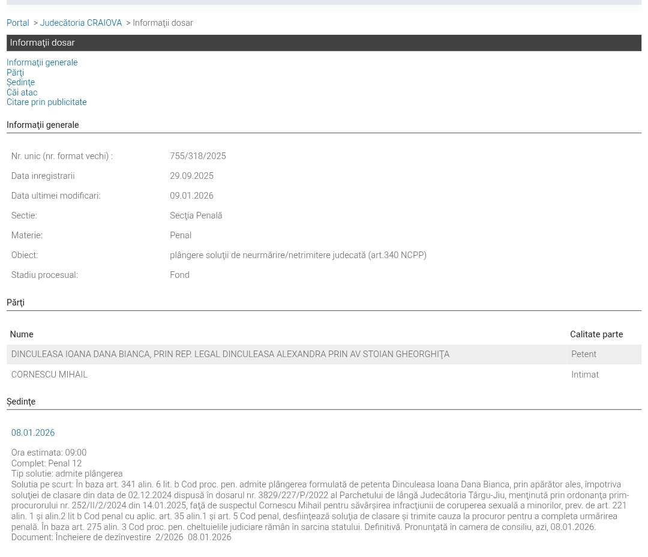Click the Obiect value about art.340 NCPP
Screen dimensions: 648x557
298,255
